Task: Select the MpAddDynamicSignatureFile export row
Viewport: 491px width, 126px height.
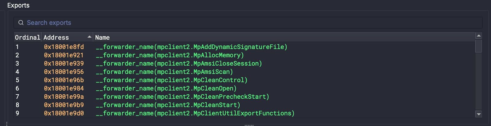Action: [191, 47]
